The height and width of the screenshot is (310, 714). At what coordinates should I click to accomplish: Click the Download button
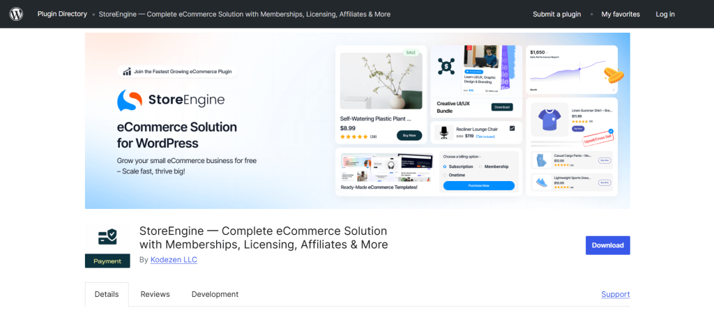(x=607, y=245)
